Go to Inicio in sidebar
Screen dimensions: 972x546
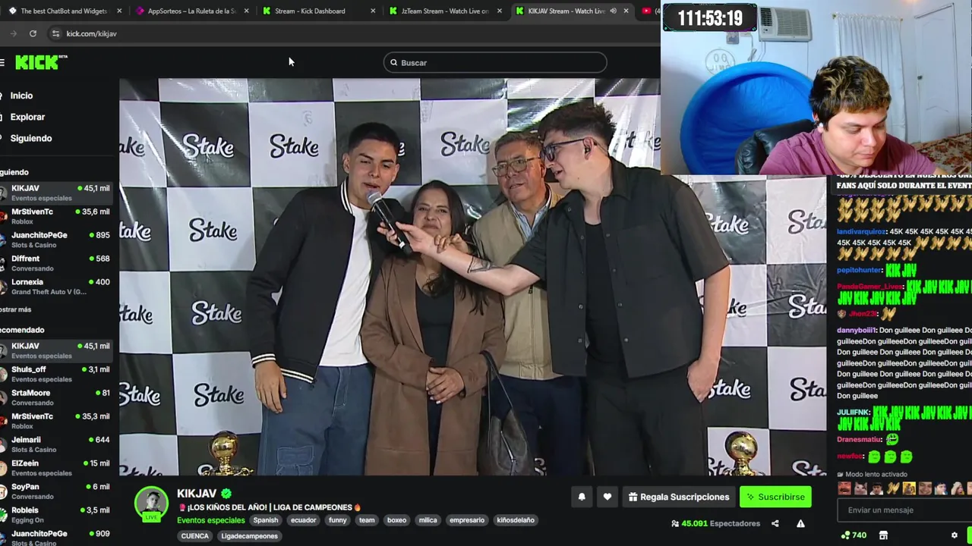[x=21, y=96]
